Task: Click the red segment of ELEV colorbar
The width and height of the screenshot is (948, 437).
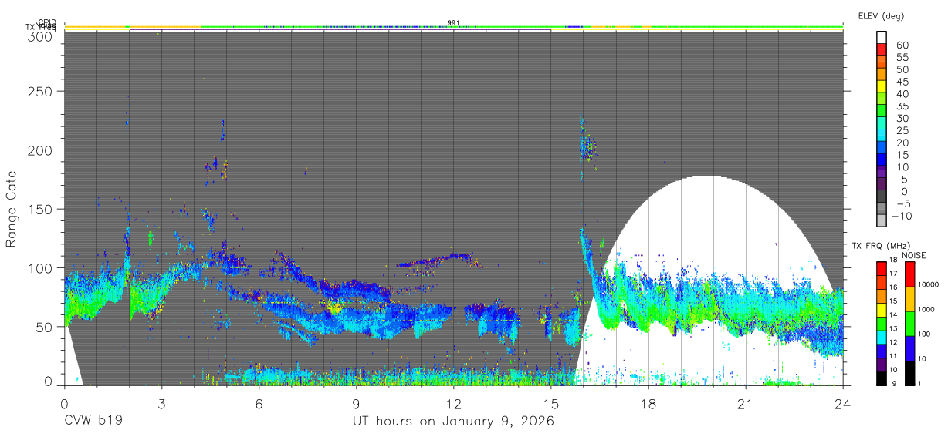Action: (x=882, y=50)
